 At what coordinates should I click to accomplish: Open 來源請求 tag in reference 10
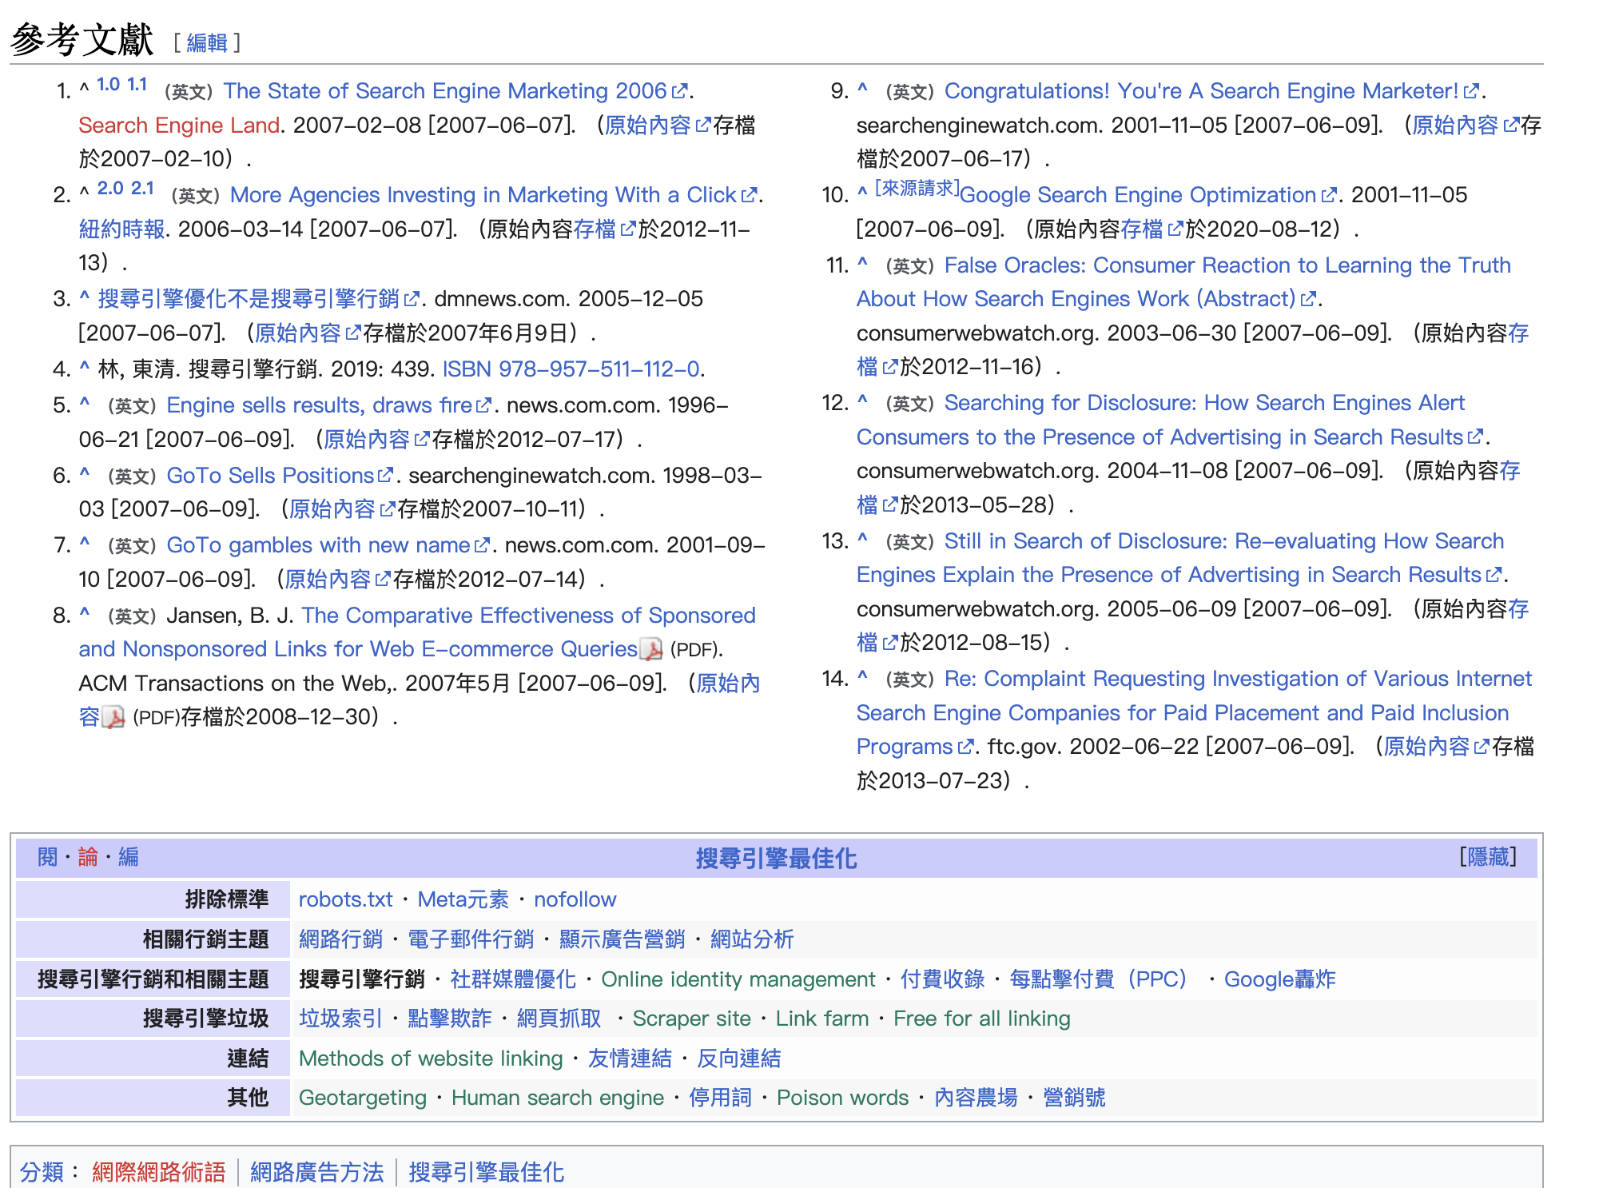click(x=917, y=189)
